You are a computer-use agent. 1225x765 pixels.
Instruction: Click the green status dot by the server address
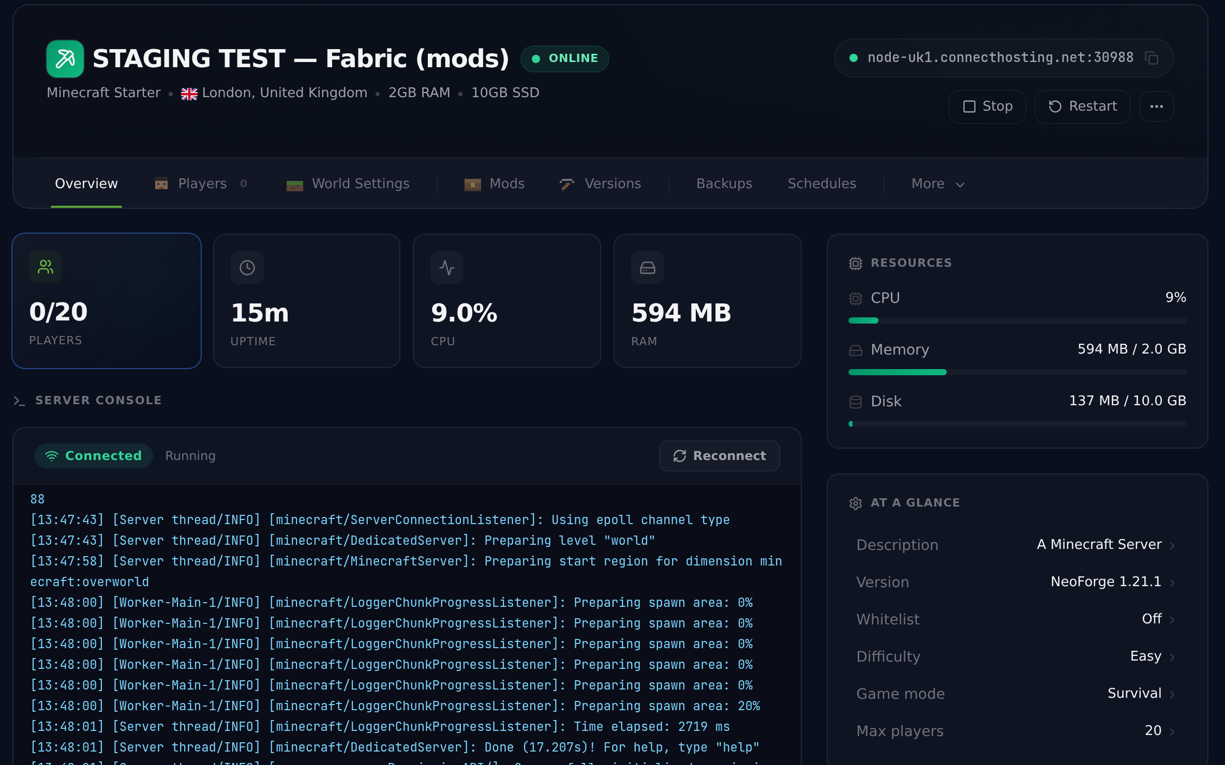(854, 58)
